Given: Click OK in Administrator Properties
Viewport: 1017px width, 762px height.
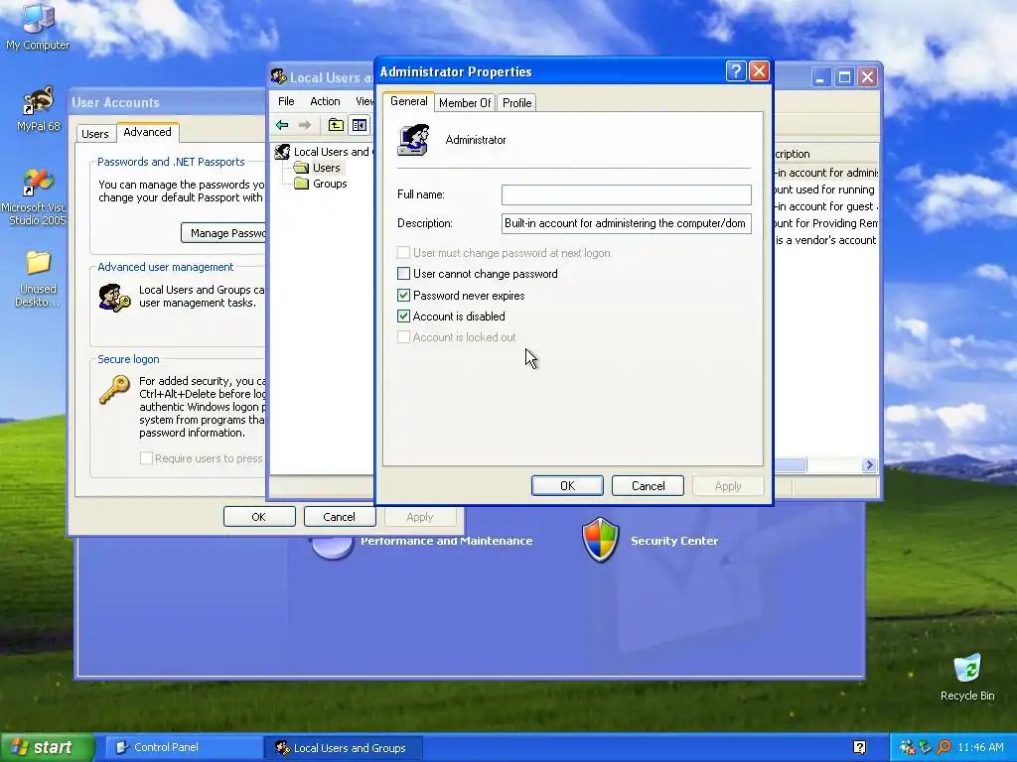Looking at the screenshot, I should point(567,486).
